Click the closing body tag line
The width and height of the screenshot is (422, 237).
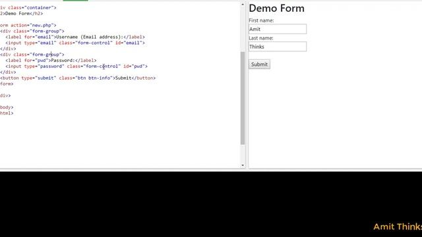[x=7, y=107]
